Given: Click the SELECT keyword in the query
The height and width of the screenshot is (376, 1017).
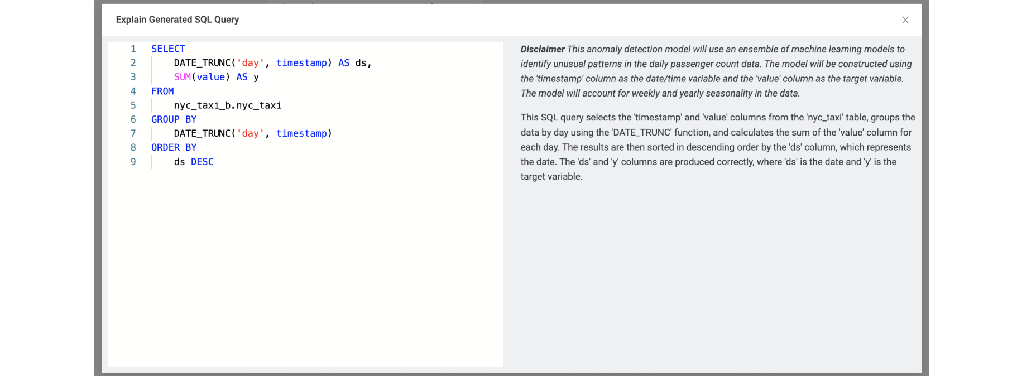Looking at the screenshot, I should coord(168,49).
